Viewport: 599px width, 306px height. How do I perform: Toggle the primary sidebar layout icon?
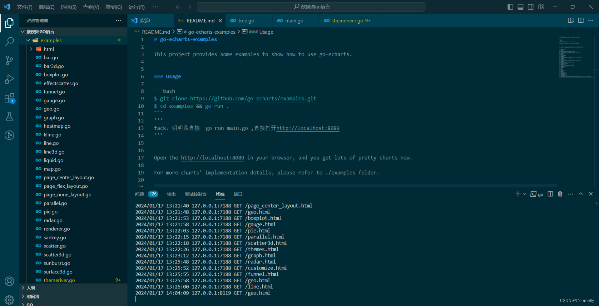(x=510, y=7)
